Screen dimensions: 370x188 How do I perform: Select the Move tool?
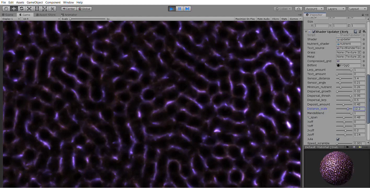[x=14, y=9]
